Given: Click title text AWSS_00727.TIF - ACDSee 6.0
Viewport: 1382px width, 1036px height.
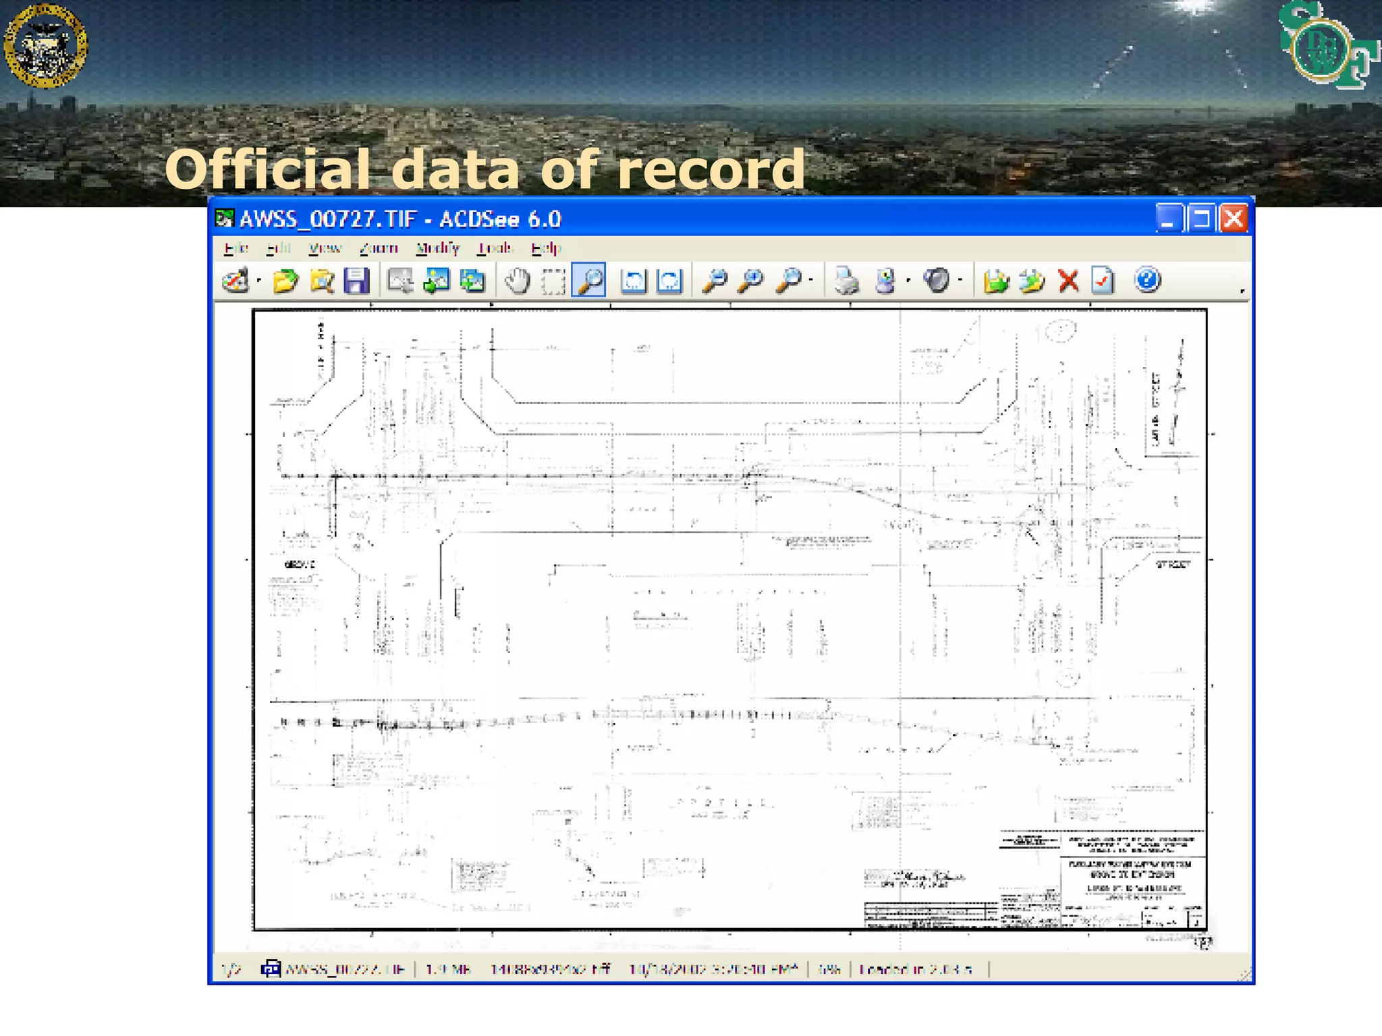Looking at the screenshot, I should 400,219.
